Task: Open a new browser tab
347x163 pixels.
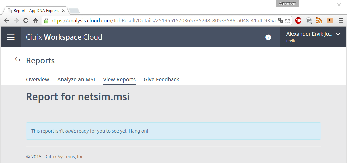Action: [x=74, y=11]
